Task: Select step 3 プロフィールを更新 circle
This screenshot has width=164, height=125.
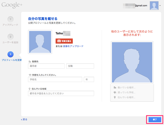Action: [10, 54]
